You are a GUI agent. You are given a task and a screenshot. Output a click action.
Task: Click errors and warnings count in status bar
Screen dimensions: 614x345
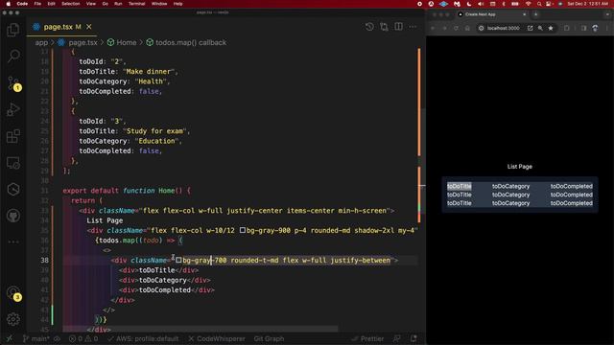click(83, 338)
